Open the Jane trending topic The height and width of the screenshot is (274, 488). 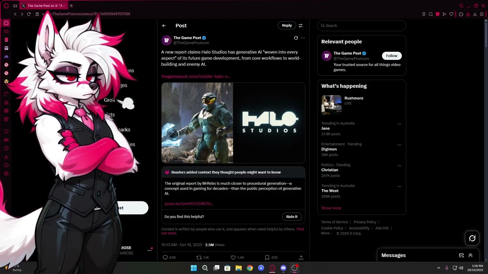pos(361,129)
